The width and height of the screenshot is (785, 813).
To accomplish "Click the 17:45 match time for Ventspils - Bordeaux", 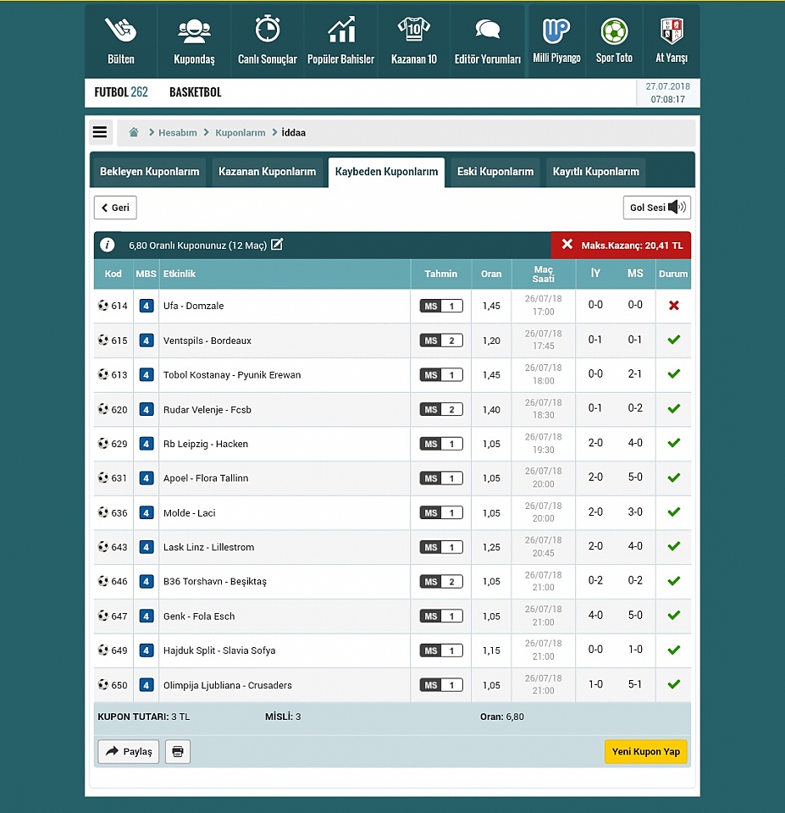I will click(544, 346).
